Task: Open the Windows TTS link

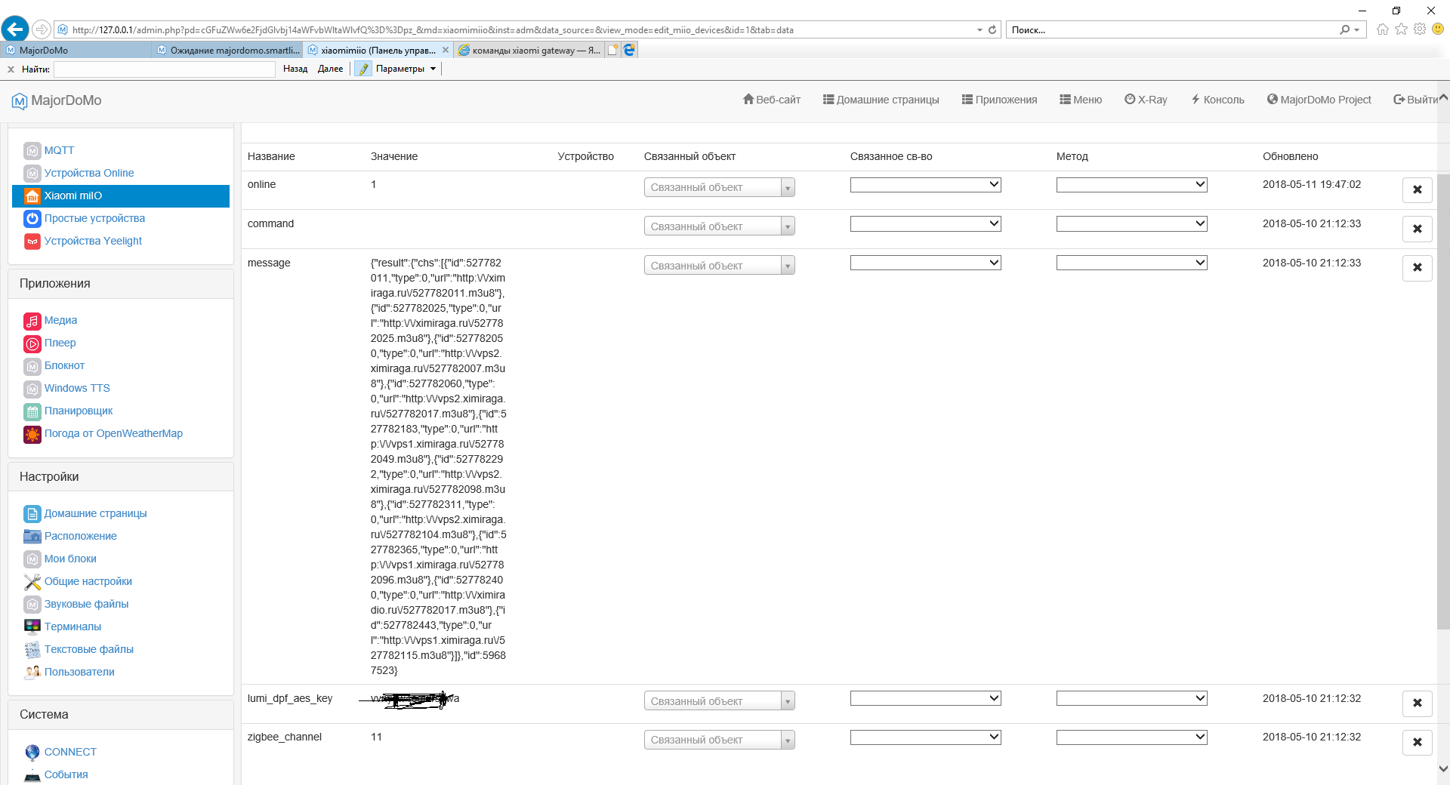Action: click(77, 388)
